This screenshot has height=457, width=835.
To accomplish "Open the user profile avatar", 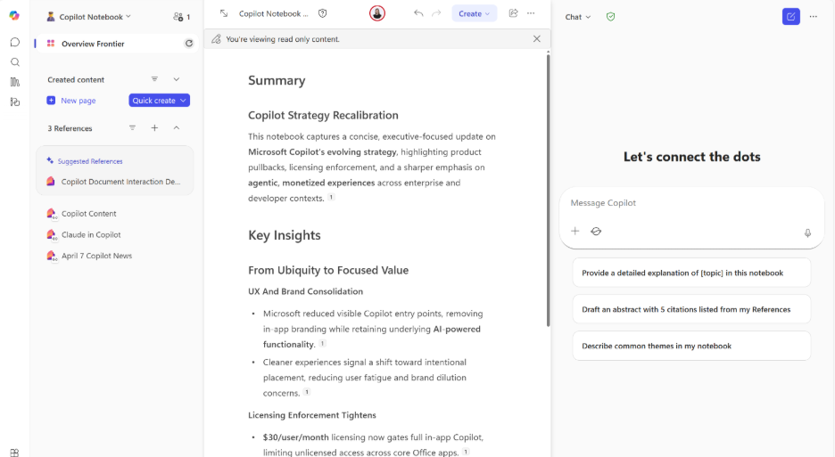I will point(377,13).
